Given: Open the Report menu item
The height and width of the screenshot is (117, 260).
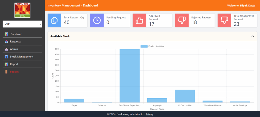Looking at the screenshot, I should point(14,64).
